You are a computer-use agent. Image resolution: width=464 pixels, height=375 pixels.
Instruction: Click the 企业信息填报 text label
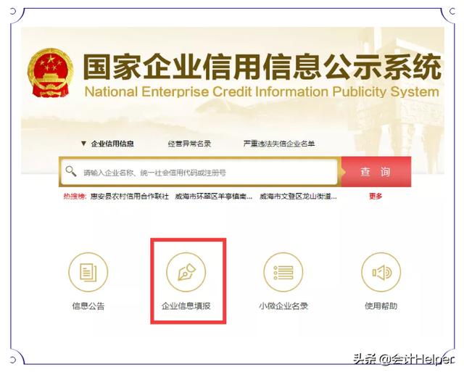coord(186,306)
